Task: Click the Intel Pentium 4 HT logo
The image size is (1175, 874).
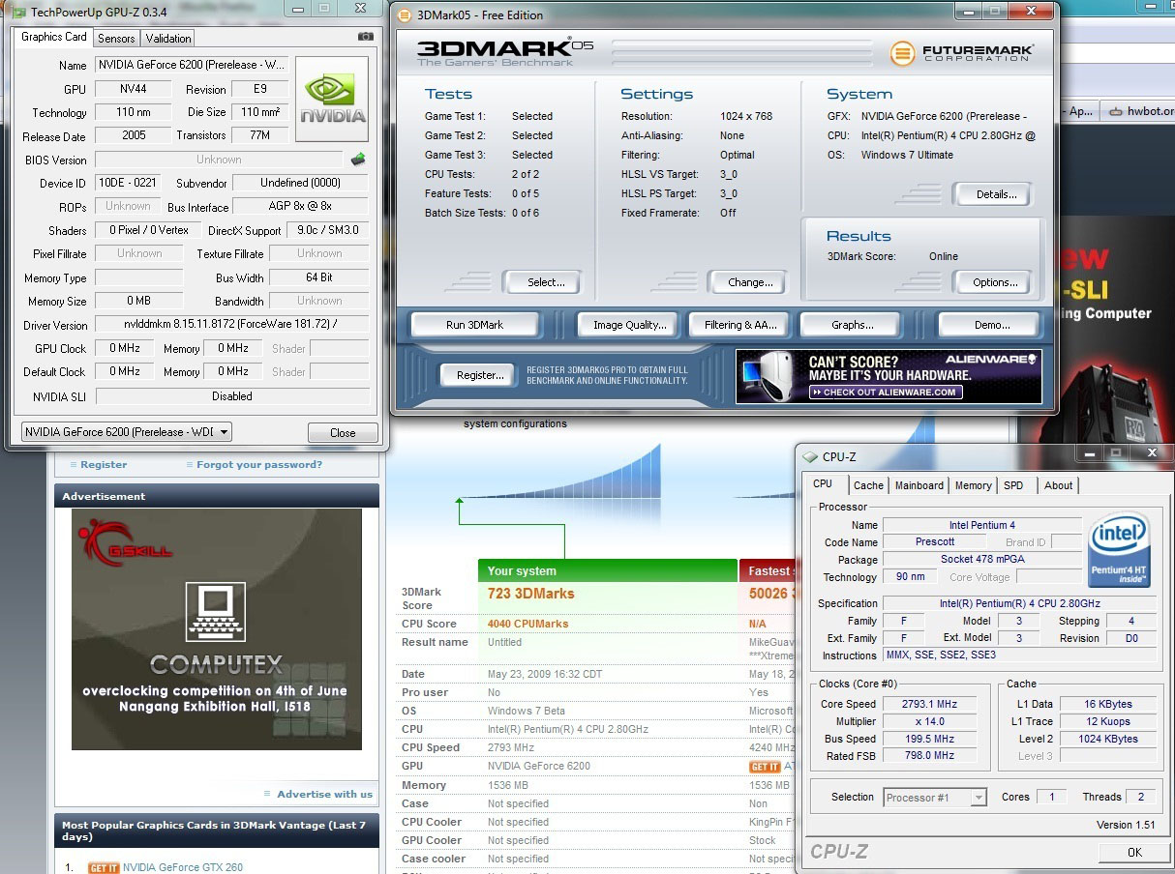Action: pos(1119,549)
